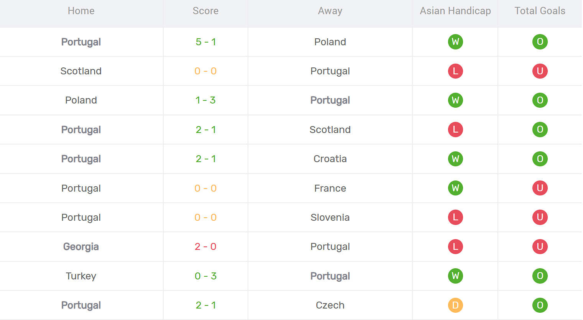Click the W badge in Portugal vs France row

coord(455,188)
